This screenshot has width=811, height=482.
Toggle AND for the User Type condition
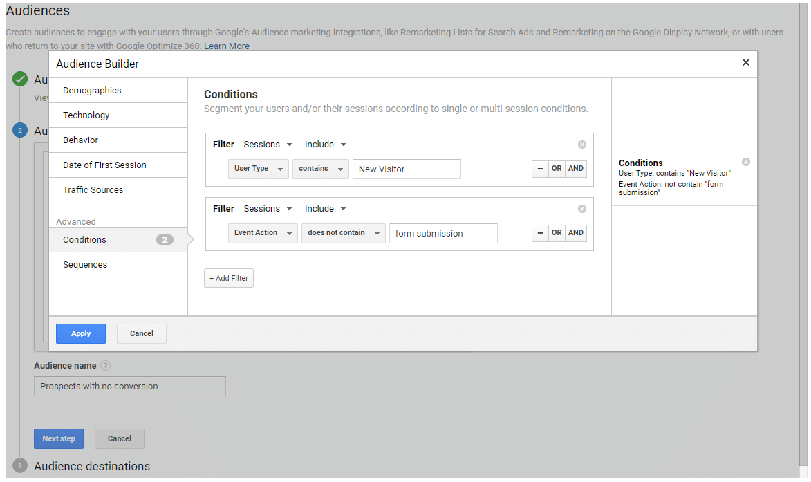[576, 169]
